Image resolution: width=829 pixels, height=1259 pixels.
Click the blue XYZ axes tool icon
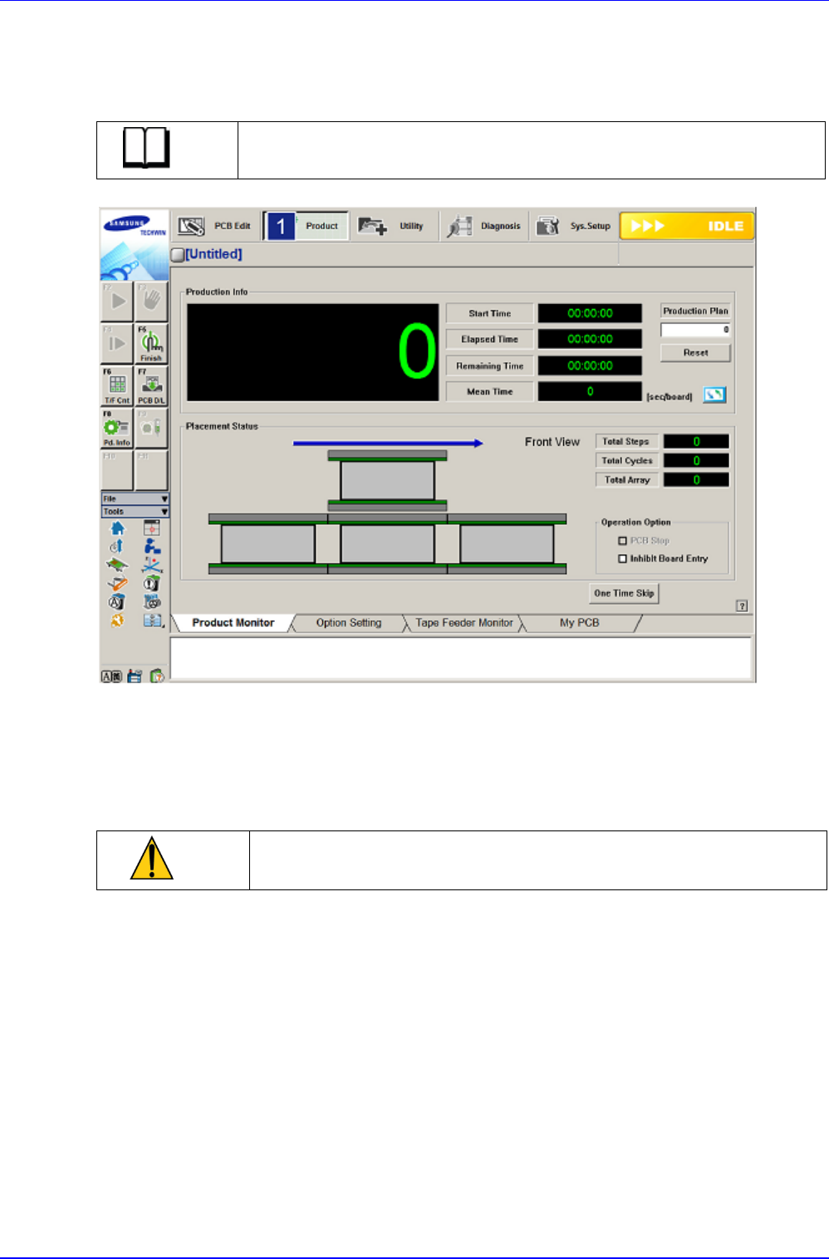click(x=152, y=565)
